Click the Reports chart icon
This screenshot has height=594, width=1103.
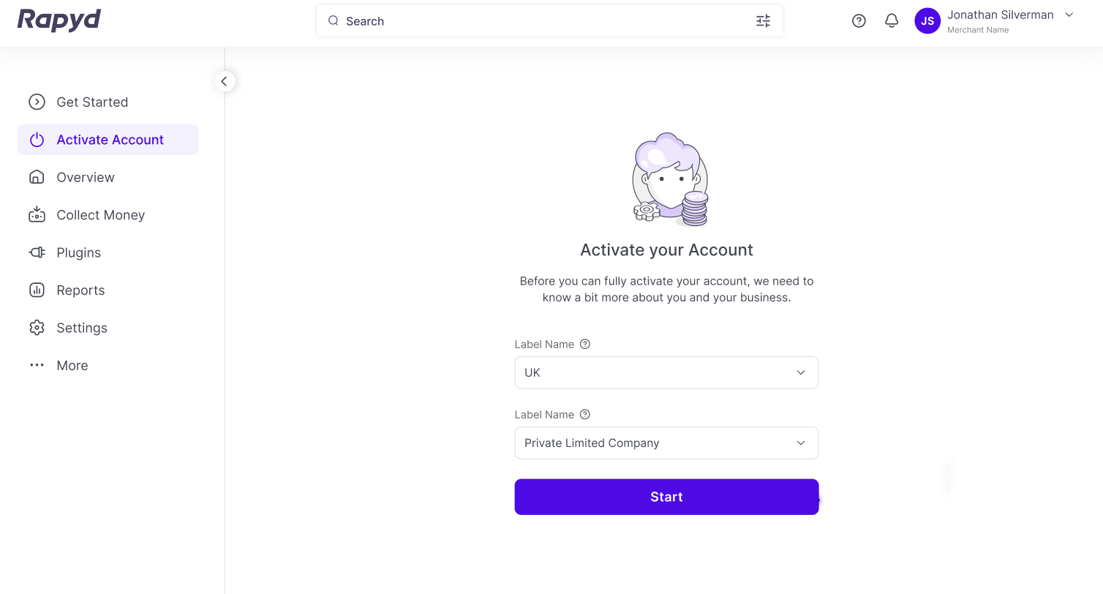pyautogui.click(x=37, y=290)
